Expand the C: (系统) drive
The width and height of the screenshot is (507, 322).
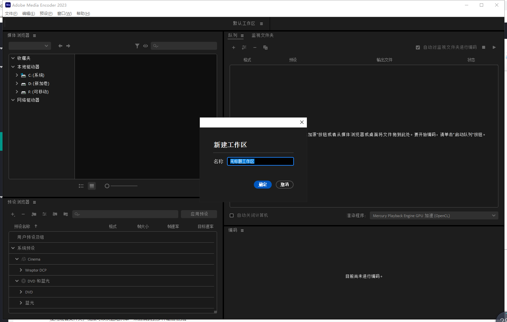point(17,75)
